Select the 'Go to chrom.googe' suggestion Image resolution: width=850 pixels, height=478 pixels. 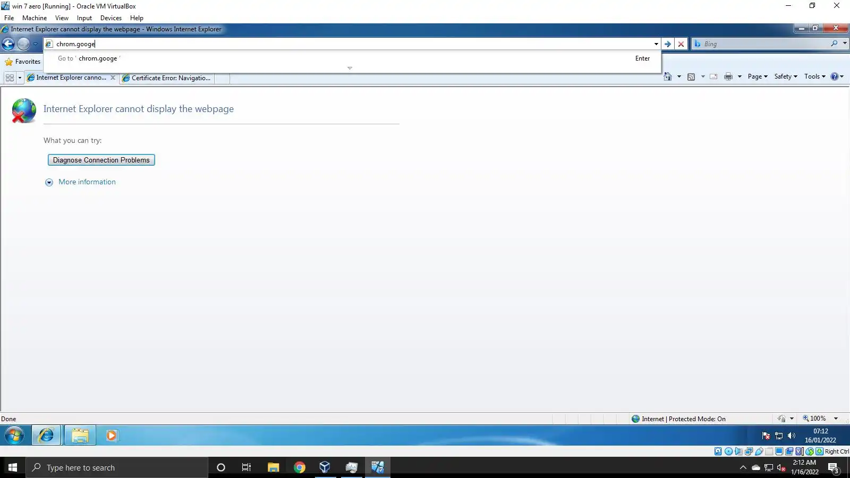coord(353,58)
